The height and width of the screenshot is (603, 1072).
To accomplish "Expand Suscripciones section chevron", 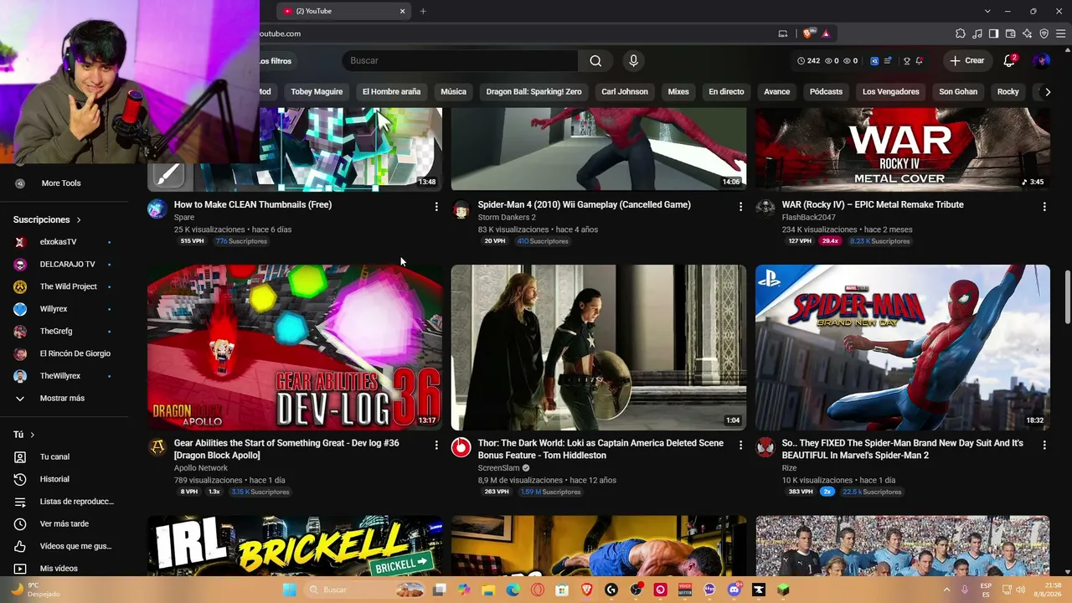I will 79,219.
